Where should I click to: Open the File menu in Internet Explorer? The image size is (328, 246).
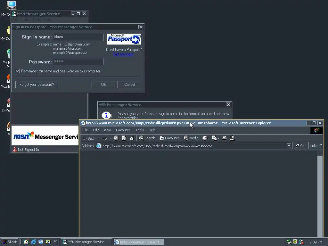pos(85,130)
